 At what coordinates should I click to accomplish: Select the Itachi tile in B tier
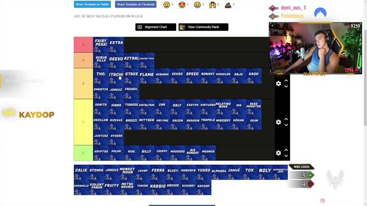coord(116,76)
